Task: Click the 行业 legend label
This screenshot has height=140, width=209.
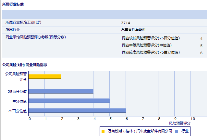Action: click(185, 132)
